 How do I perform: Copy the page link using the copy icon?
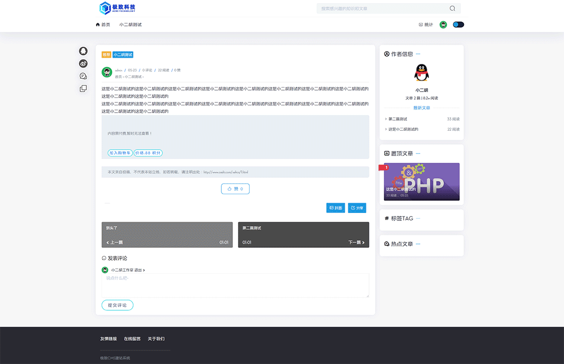83,88
